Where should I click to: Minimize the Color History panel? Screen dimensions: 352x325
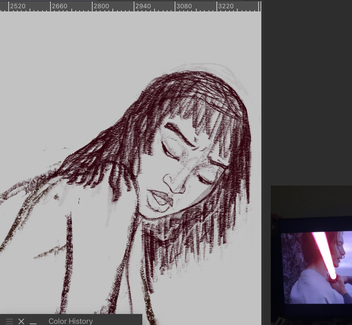pyautogui.click(x=33, y=321)
